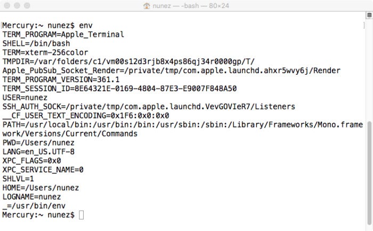Image resolution: width=373 pixels, height=231 pixels.
Task: Click the "nunez — -bash — 80×24" window title
Action: click(191, 5)
